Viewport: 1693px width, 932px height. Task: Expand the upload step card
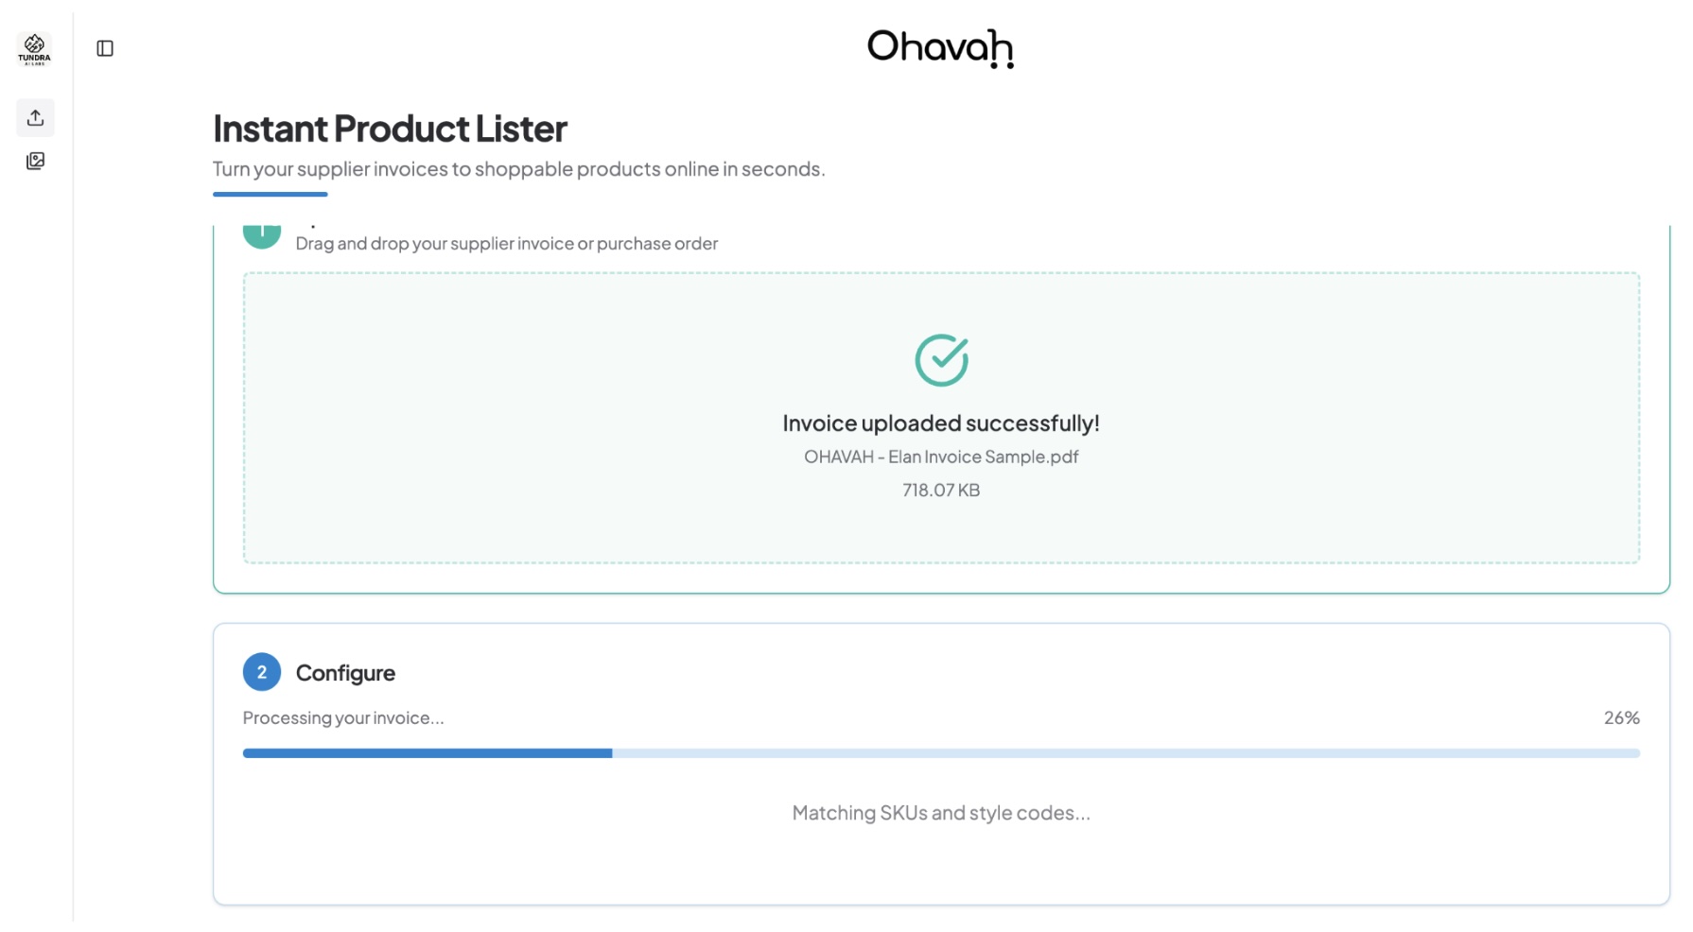[506, 242]
